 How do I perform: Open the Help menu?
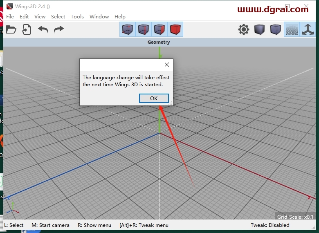click(120, 17)
